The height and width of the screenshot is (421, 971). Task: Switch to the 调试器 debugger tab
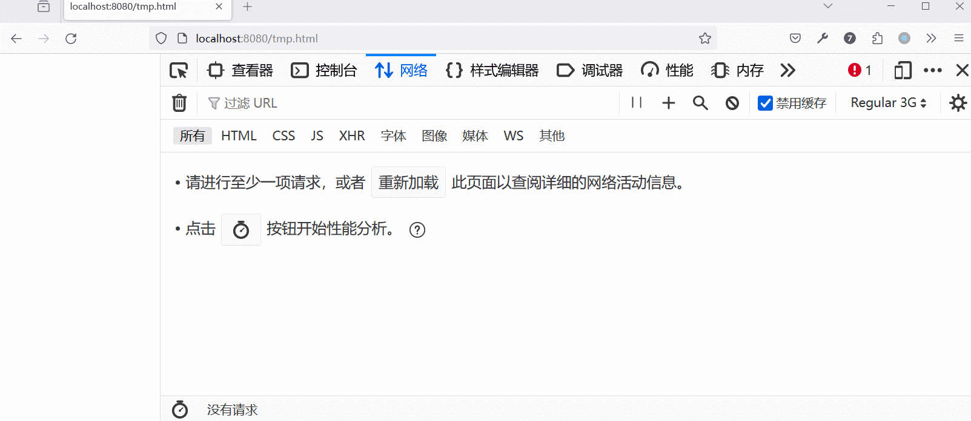point(590,71)
